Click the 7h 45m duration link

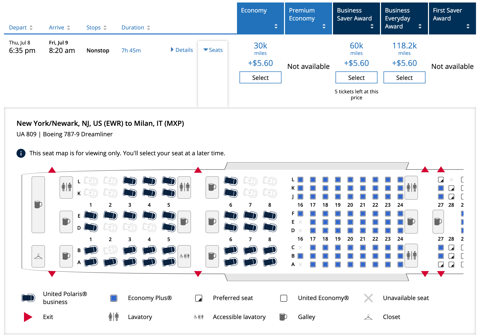point(131,50)
